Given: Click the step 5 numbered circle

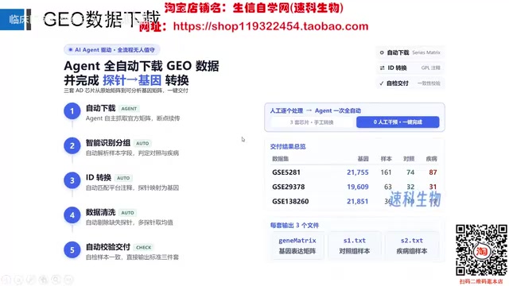Looking at the screenshot, I should pyautogui.click(x=72, y=250).
